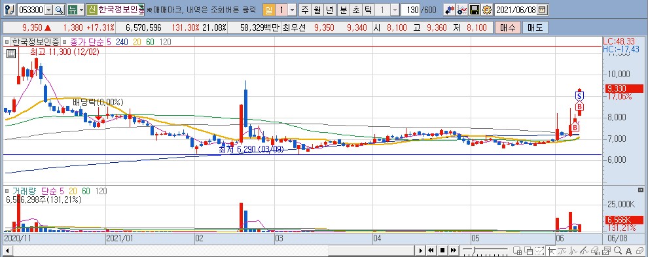Click the add chart window icon
The image size is (648, 257).
(x=517, y=250)
